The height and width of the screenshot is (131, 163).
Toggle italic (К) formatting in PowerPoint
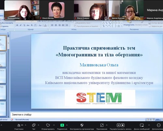click(21, 25)
